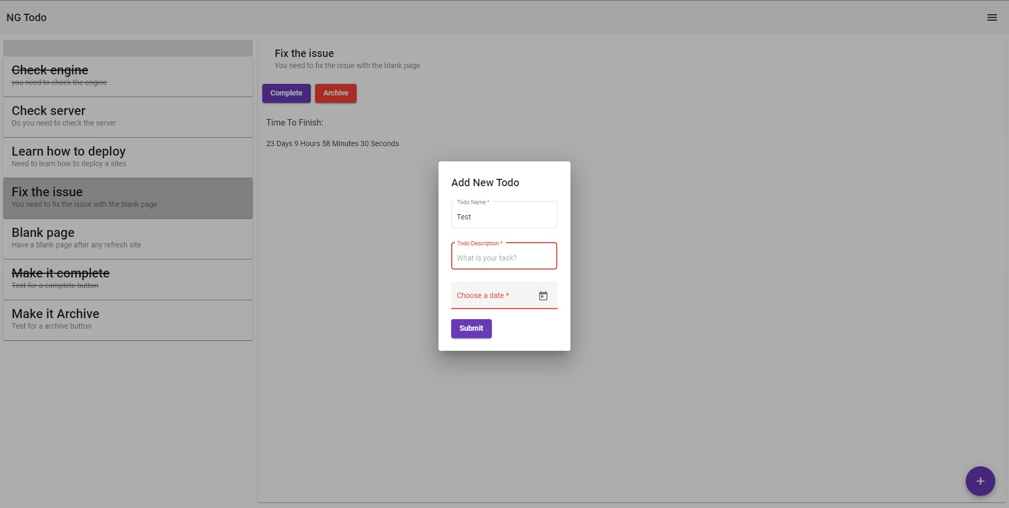1009x508 pixels.
Task: Submit the new todo form
Action: pyautogui.click(x=471, y=329)
